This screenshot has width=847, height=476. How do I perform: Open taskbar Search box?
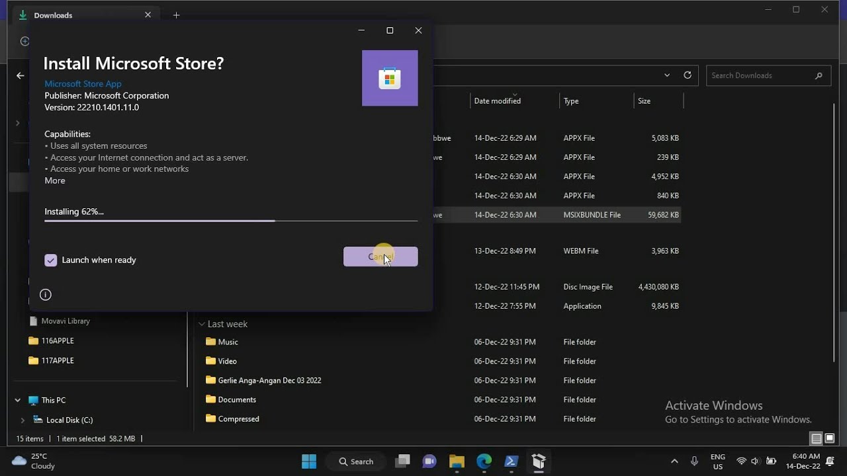pos(357,461)
